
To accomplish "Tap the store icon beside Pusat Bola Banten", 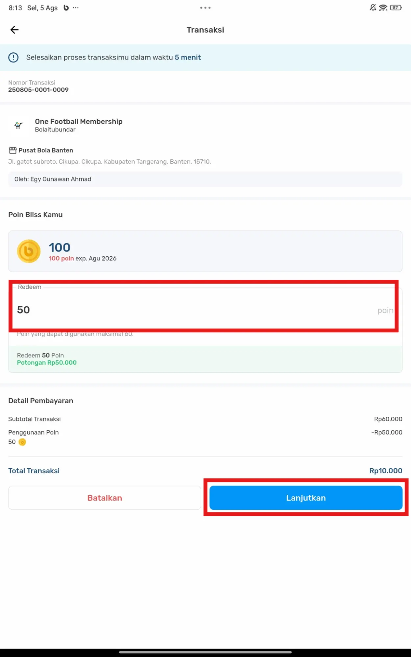I will tap(12, 151).
